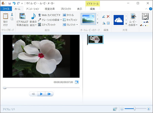
Task: Switch to the Project tab
Action: [x=66, y=9]
